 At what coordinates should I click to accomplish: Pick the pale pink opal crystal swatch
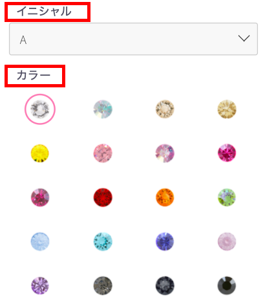(x=227, y=241)
